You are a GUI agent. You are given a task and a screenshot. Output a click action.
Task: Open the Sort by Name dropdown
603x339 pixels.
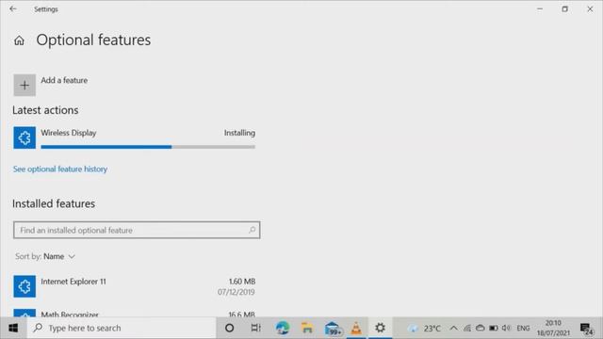point(45,256)
